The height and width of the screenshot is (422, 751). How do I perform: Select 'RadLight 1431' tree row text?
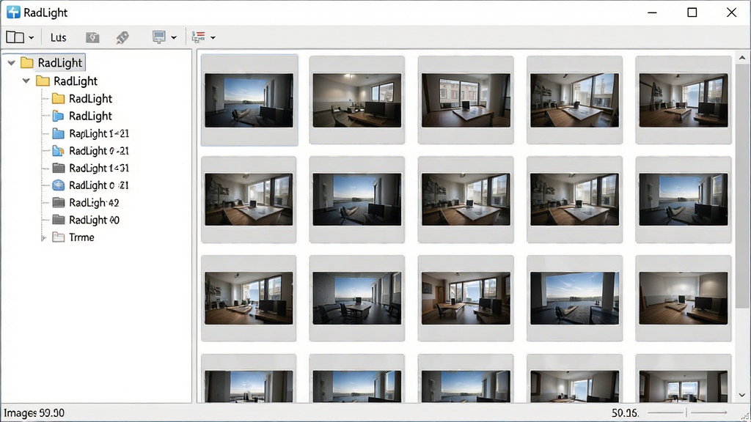pyautogui.click(x=99, y=168)
